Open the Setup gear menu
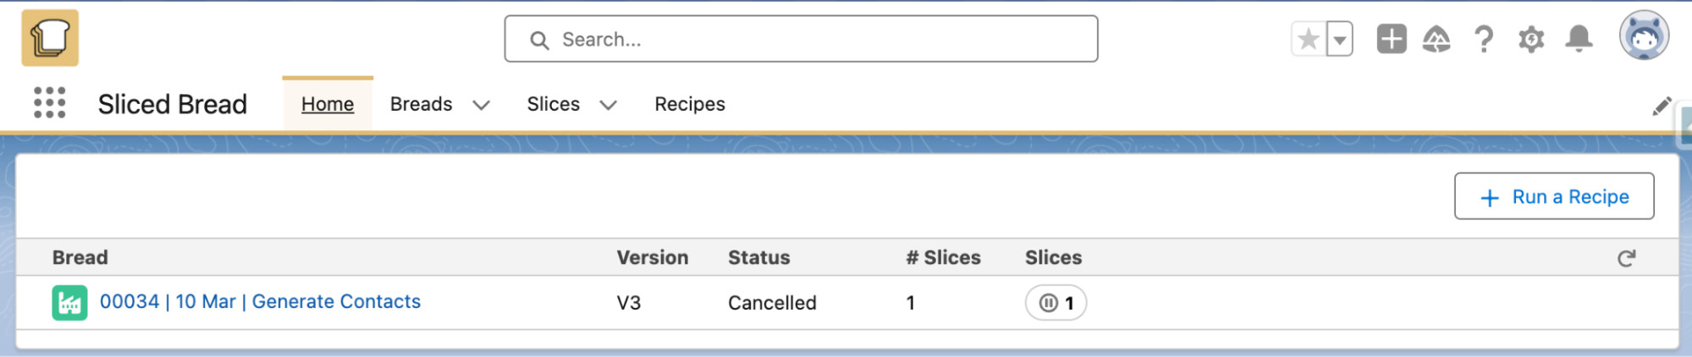Image resolution: width=1692 pixels, height=357 pixels. pyautogui.click(x=1530, y=39)
